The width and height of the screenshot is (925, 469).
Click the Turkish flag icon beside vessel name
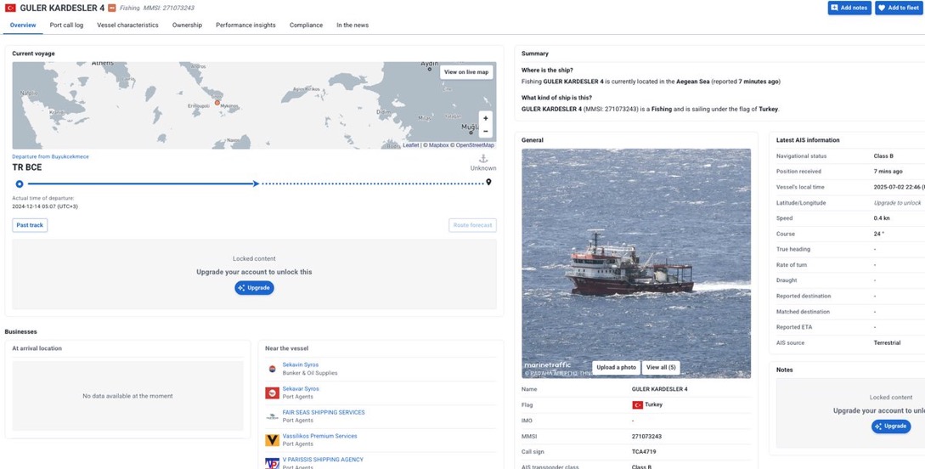10,8
